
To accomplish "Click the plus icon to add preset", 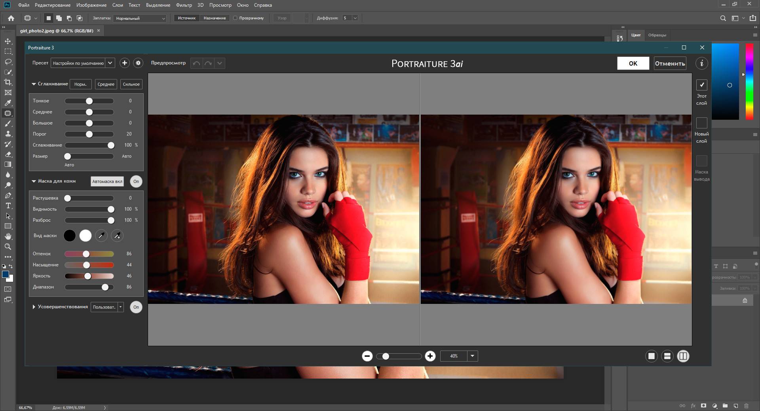I will pos(125,63).
